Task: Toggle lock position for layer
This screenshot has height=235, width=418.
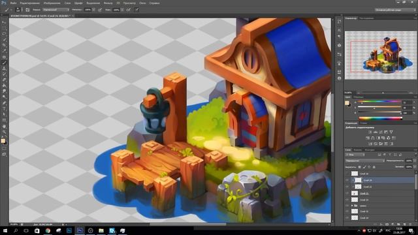Action: tap(369, 167)
